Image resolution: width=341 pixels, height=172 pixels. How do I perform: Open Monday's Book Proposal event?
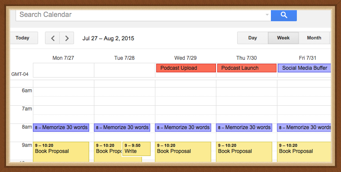click(x=61, y=152)
